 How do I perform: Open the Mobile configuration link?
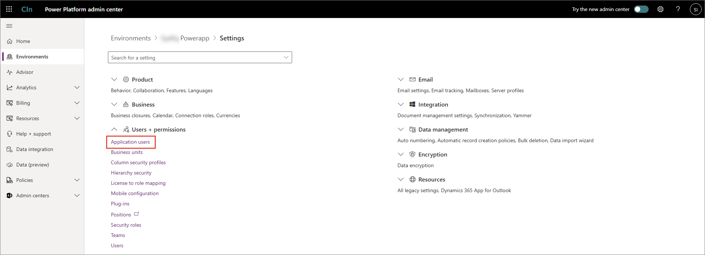point(135,193)
